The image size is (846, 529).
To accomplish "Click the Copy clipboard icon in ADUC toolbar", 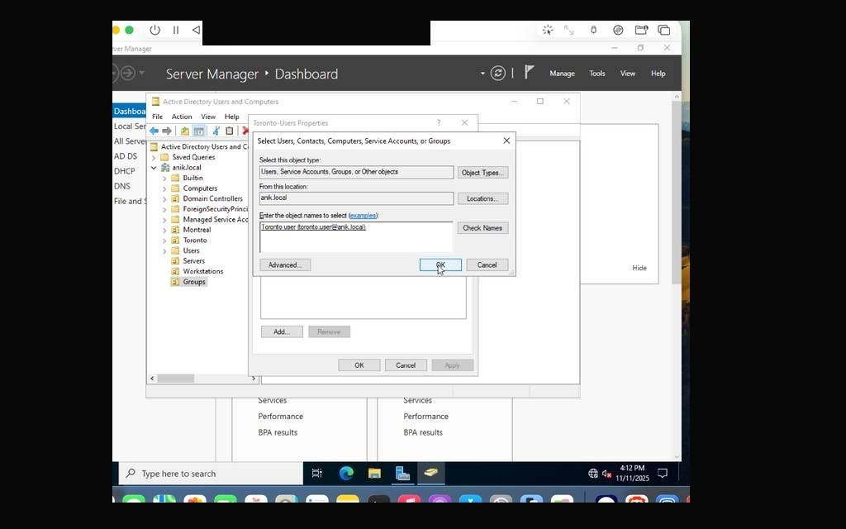I will (x=230, y=131).
